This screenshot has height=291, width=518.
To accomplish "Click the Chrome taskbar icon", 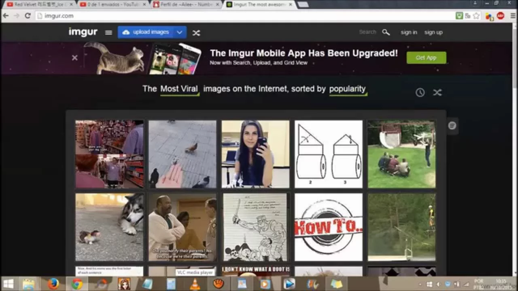I will coord(77,284).
